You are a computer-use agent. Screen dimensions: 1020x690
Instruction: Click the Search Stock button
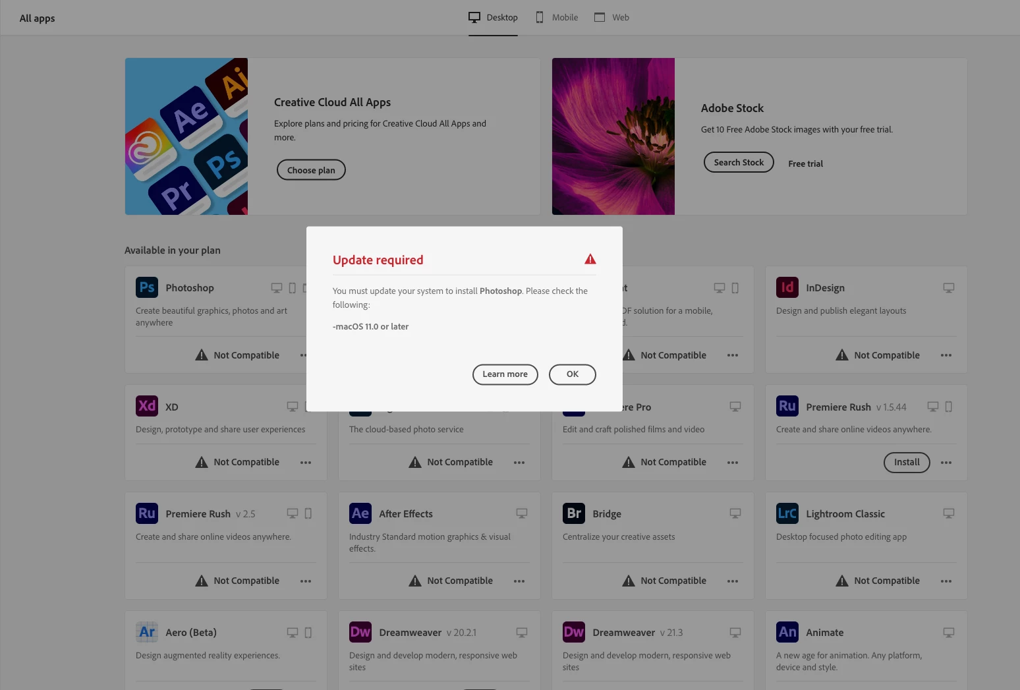click(739, 162)
